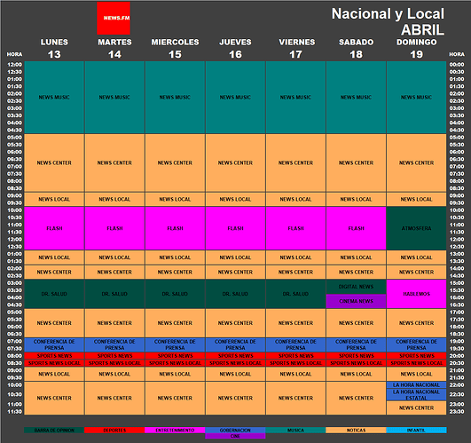Screen dimensions: 471x443
Task: Click the Musica teal legend swatch
Action: click(296, 431)
